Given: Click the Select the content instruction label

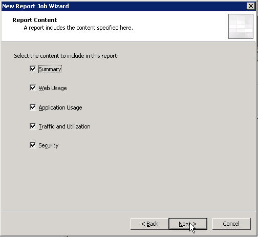Looking at the screenshot, I should 66,56.
